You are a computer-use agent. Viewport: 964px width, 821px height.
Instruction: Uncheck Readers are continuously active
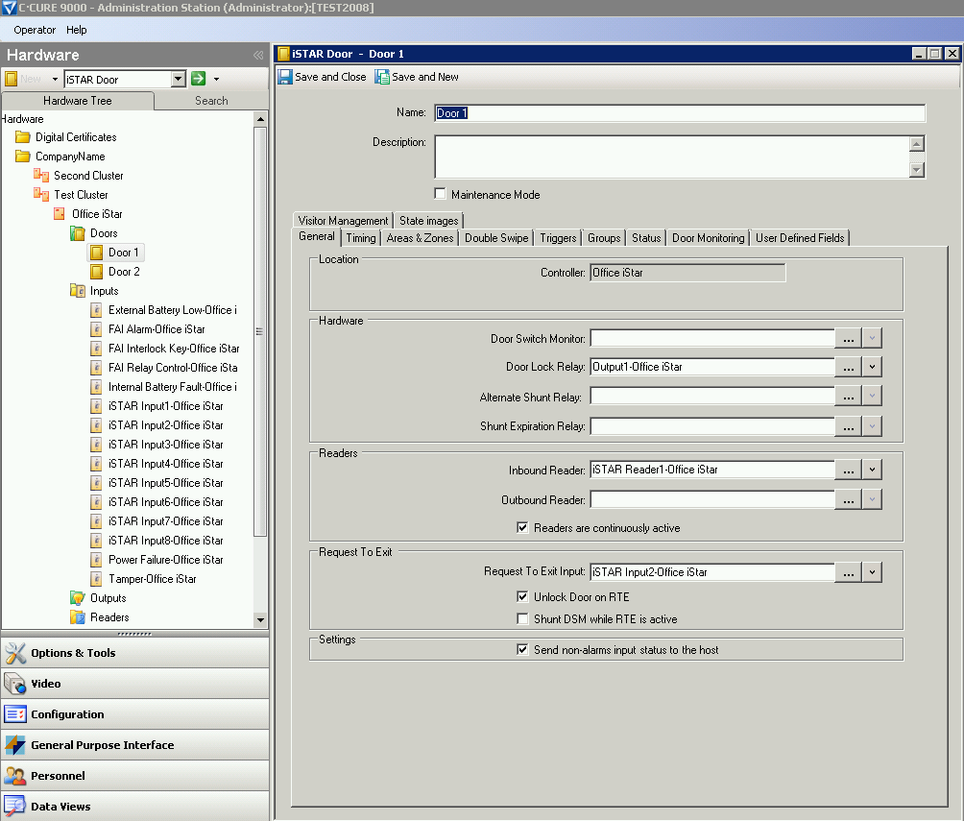[x=523, y=527]
